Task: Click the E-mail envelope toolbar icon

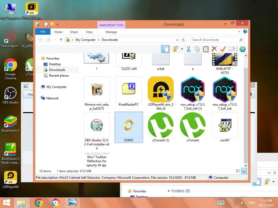Action: click(x=232, y=49)
